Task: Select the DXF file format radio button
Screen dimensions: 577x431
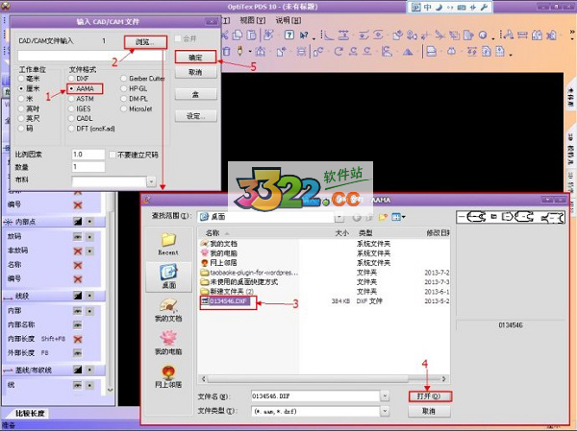Action: tap(71, 79)
